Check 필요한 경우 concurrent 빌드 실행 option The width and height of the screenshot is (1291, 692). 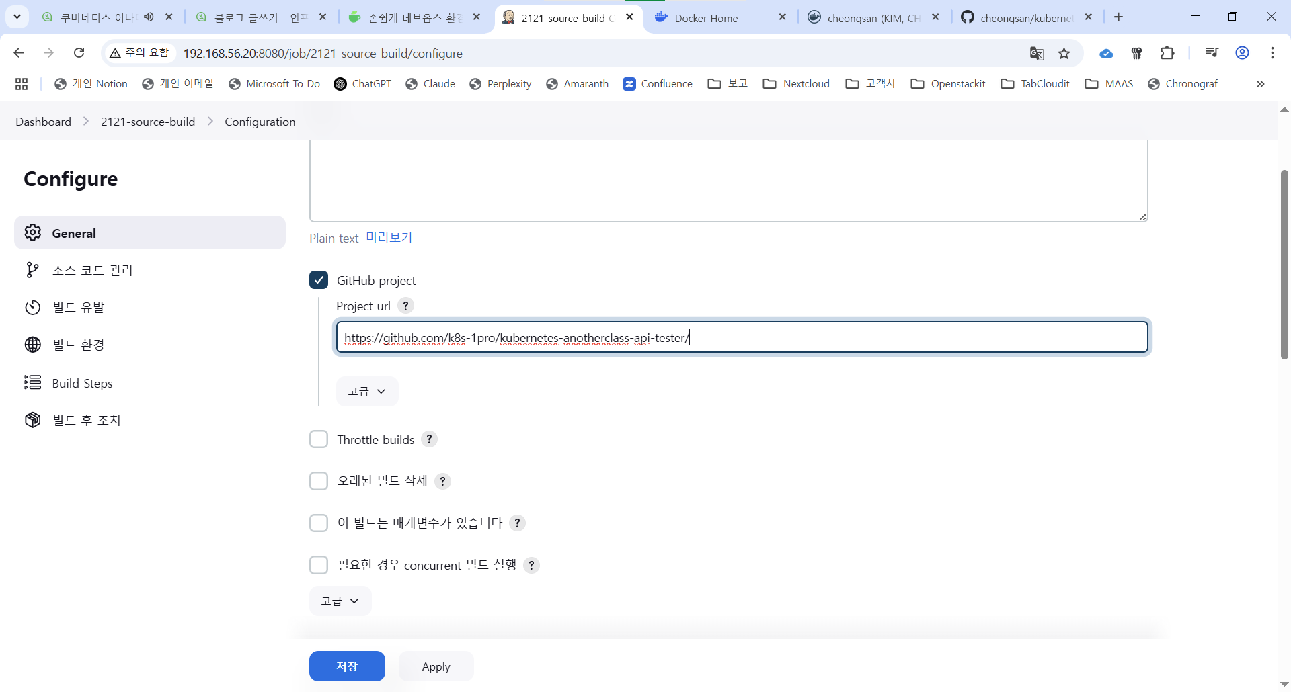[x=319, y=565]
